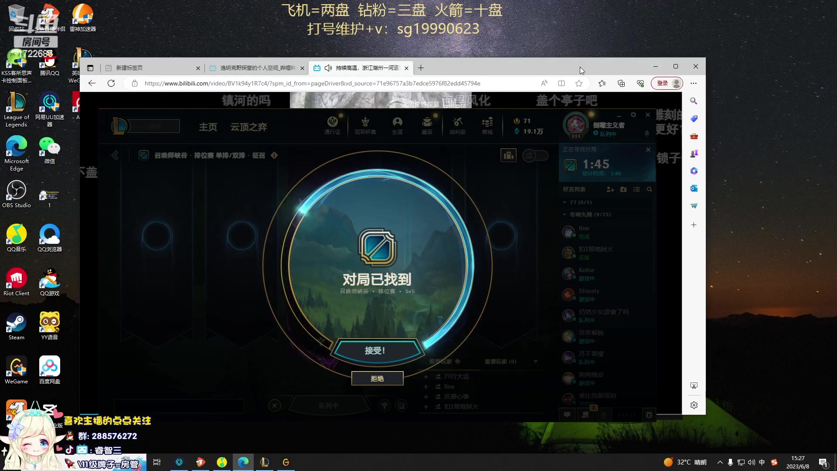Switch to 云顶之弈 tab

pyautogui.click(x=248, y=127)
